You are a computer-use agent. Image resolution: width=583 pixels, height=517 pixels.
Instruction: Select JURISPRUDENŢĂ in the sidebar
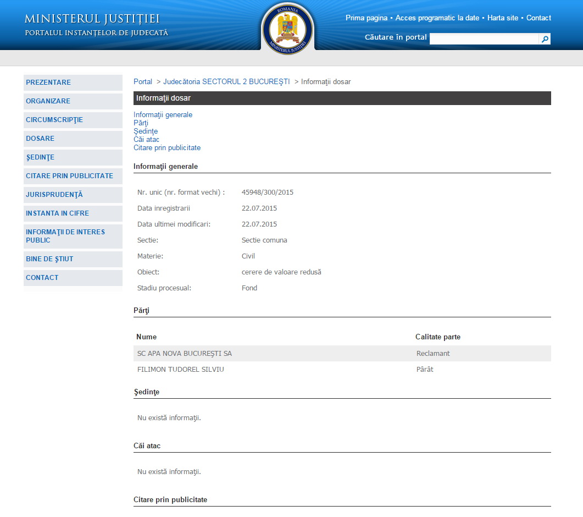pos(54,195)
